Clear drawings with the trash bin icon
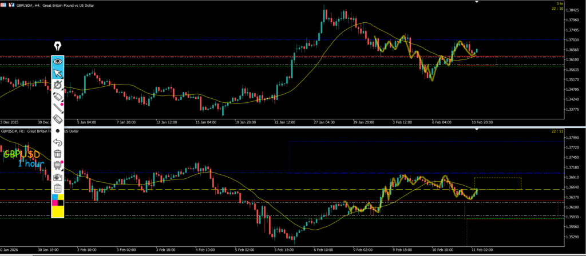The width and height of the screenshot is (586, 256). click(x=57, y=153)
